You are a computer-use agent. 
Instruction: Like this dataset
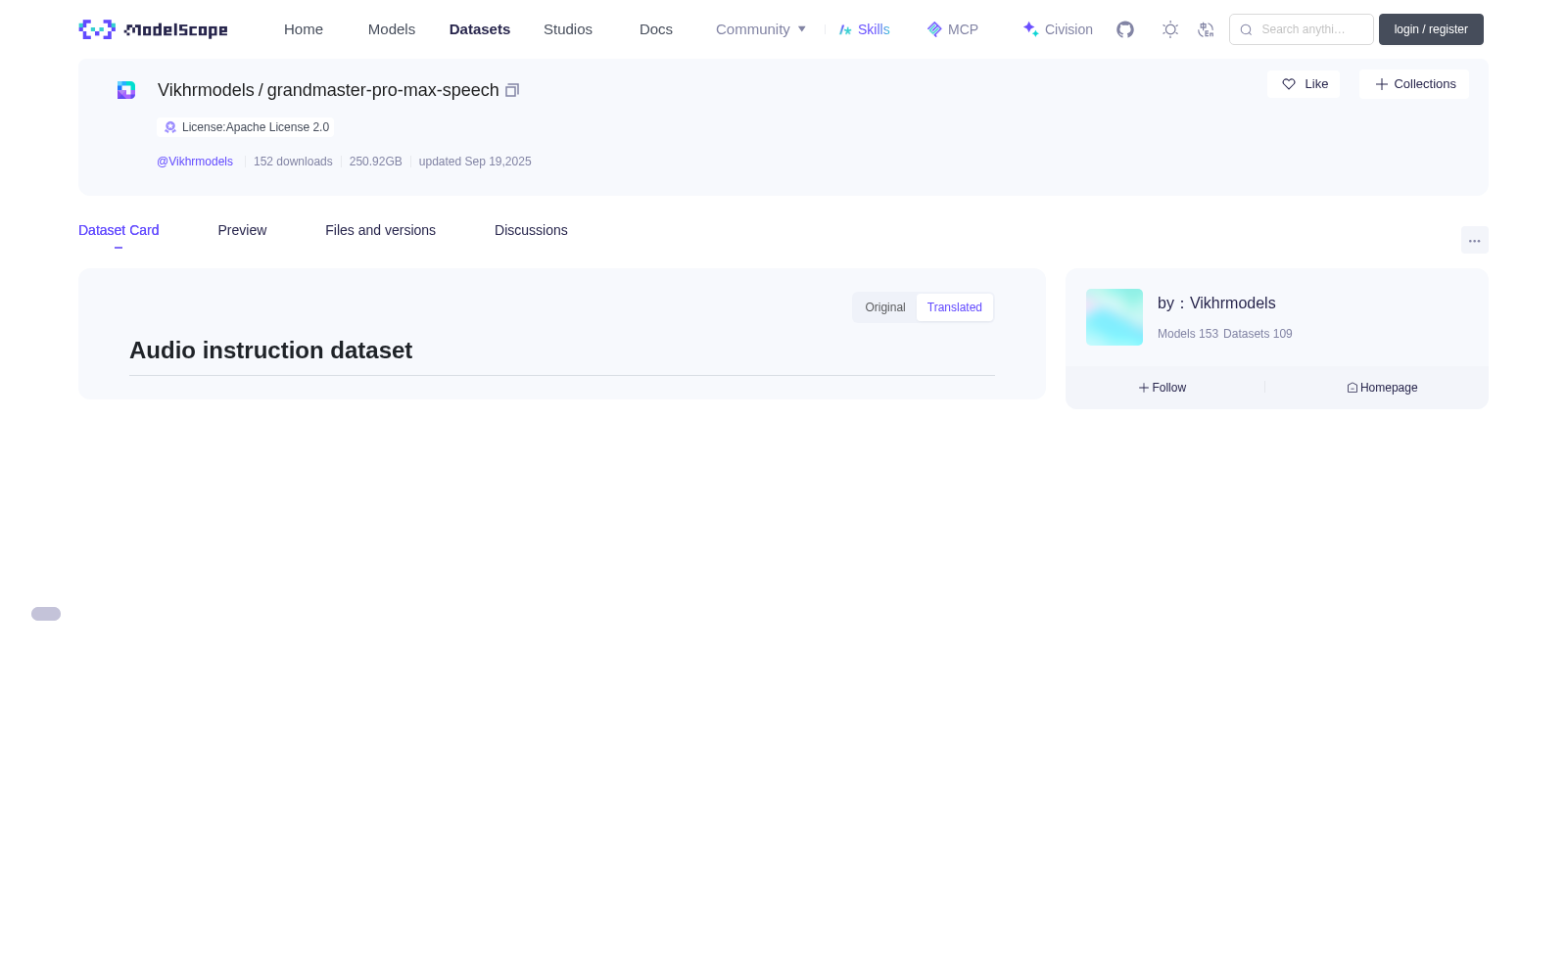(1304, 84)
